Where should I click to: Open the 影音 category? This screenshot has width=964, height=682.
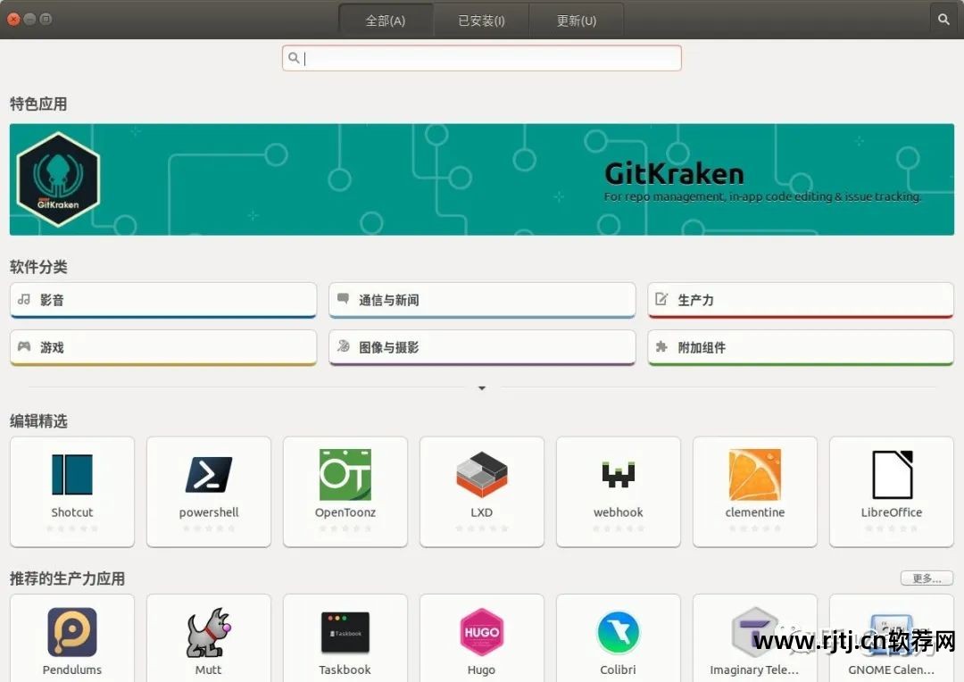163,300
